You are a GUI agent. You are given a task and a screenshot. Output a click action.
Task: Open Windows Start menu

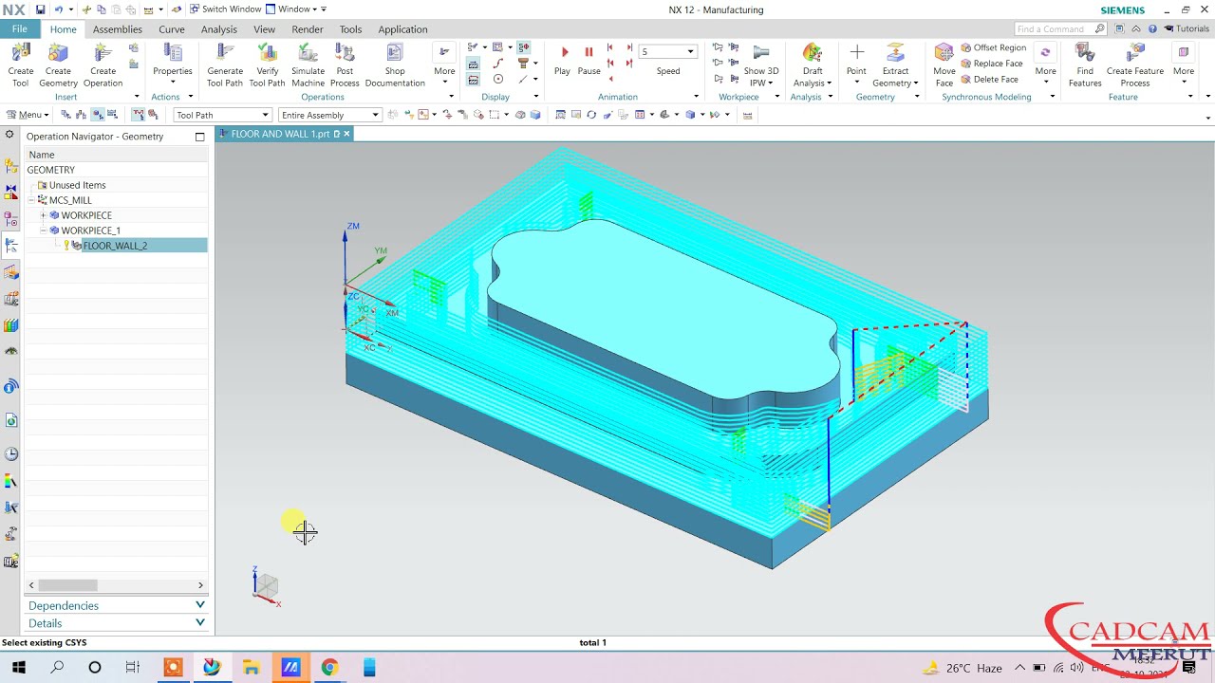click(x=18, y=668)
